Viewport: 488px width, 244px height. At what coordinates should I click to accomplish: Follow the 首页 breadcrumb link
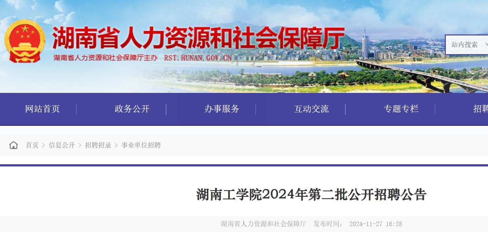(x=32, y=145)
